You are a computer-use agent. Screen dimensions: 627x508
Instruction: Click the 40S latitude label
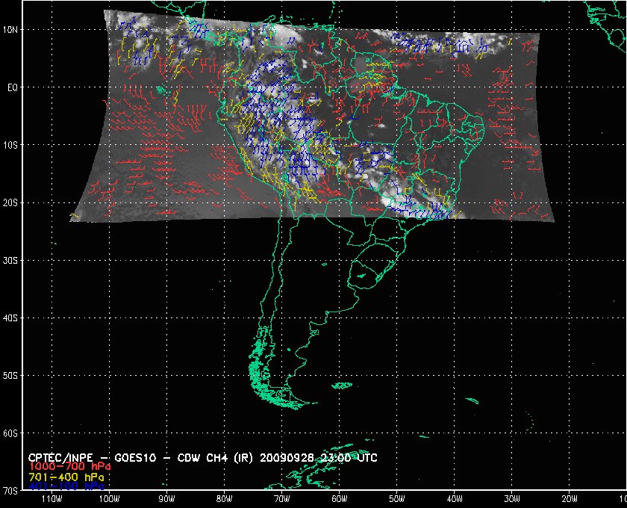coord(10,317)
